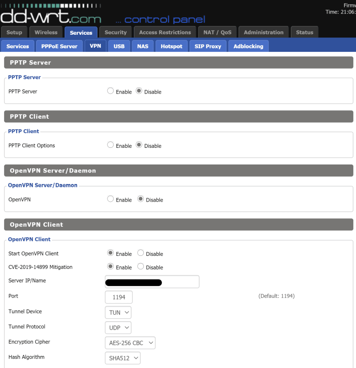Select Disable for OpenVPN server
The image size is (356, 368).
pyautogui.click(x=140, y=199)
